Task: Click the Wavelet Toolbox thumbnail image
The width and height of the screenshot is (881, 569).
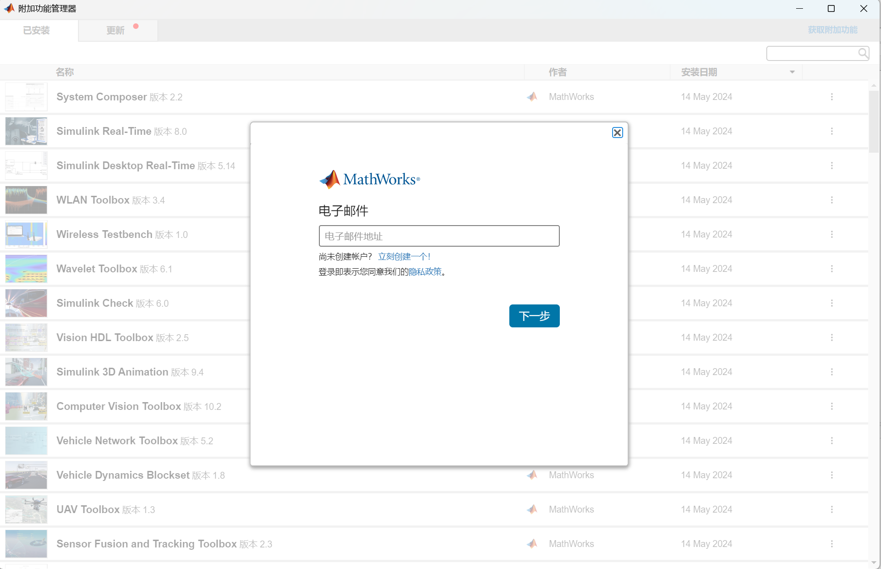Action: tap(26, 269)
